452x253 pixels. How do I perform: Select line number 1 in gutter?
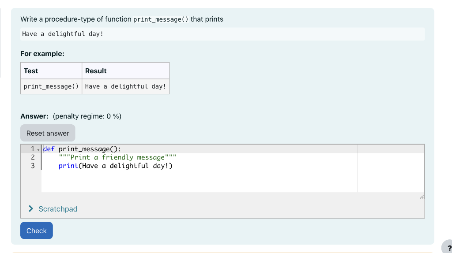[x=32, y=149]
